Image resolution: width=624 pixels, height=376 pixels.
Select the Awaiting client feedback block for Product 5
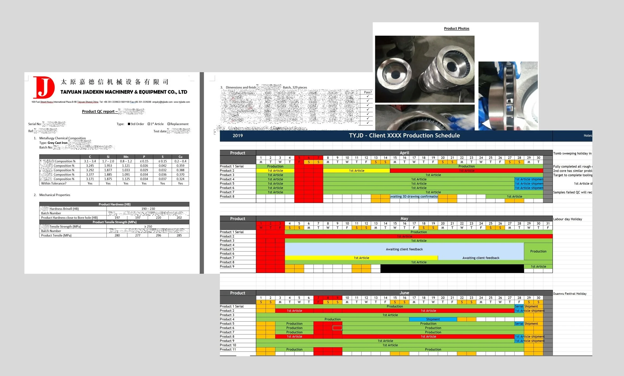404,249
